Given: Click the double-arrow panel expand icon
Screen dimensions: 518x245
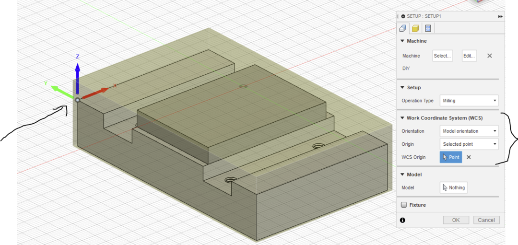Looking at the screenshot, I should (500, 16).
